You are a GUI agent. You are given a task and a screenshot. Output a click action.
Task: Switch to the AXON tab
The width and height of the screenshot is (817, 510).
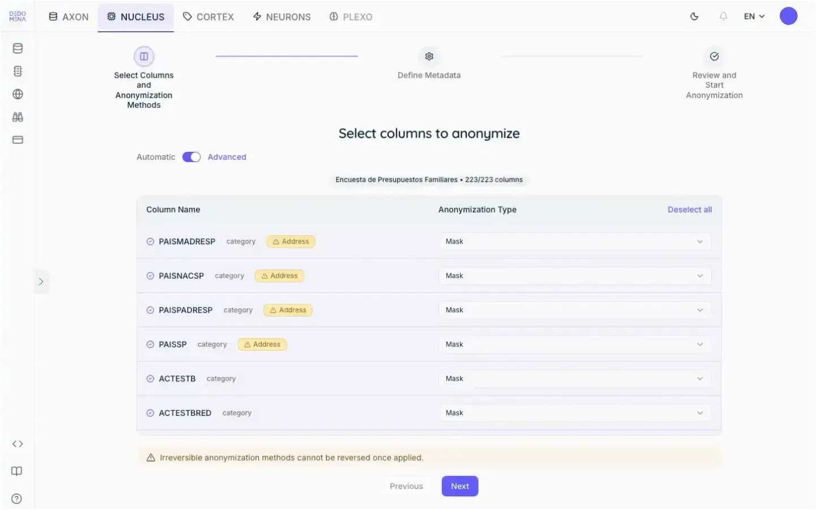pyautogui.click(x=69, y=17)
